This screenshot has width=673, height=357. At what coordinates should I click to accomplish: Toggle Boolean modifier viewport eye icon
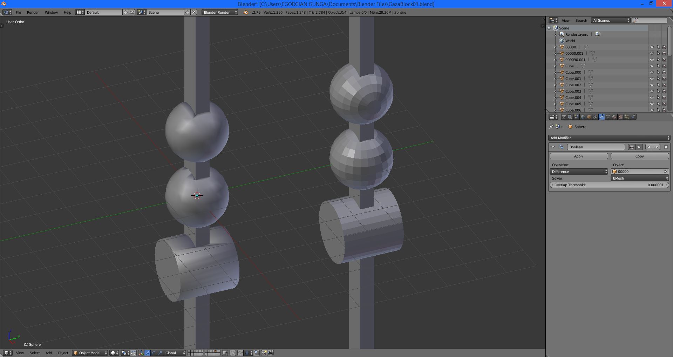tap(639, 147)
